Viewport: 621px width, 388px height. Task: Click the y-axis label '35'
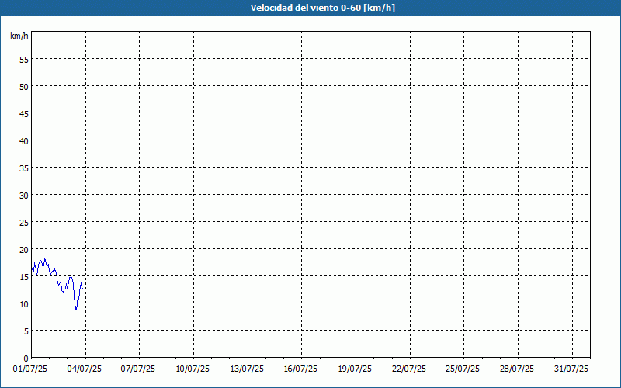coord(24,168)
